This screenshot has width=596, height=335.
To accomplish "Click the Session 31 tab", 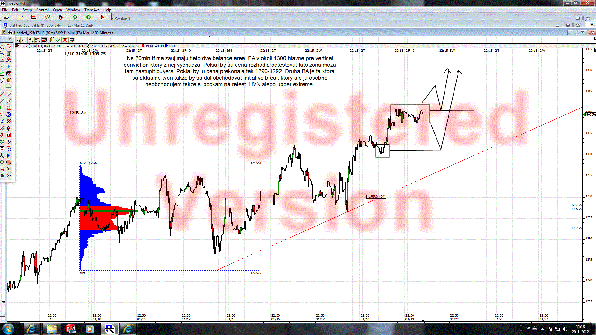I will (123, 19).
